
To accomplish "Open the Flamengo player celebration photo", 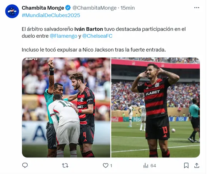I will pyautogui.click(x=155, y=107).
